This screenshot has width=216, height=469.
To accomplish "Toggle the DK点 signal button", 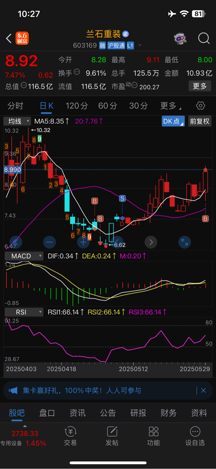I will tap(173, 121).
